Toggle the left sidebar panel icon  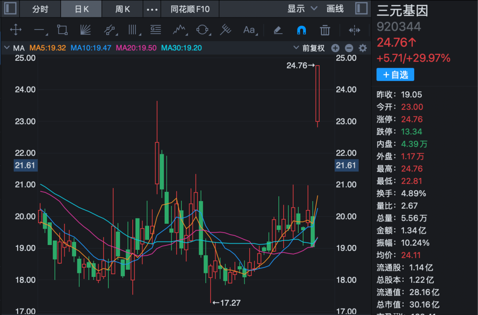pyautogui.click(x=10, y=8)
